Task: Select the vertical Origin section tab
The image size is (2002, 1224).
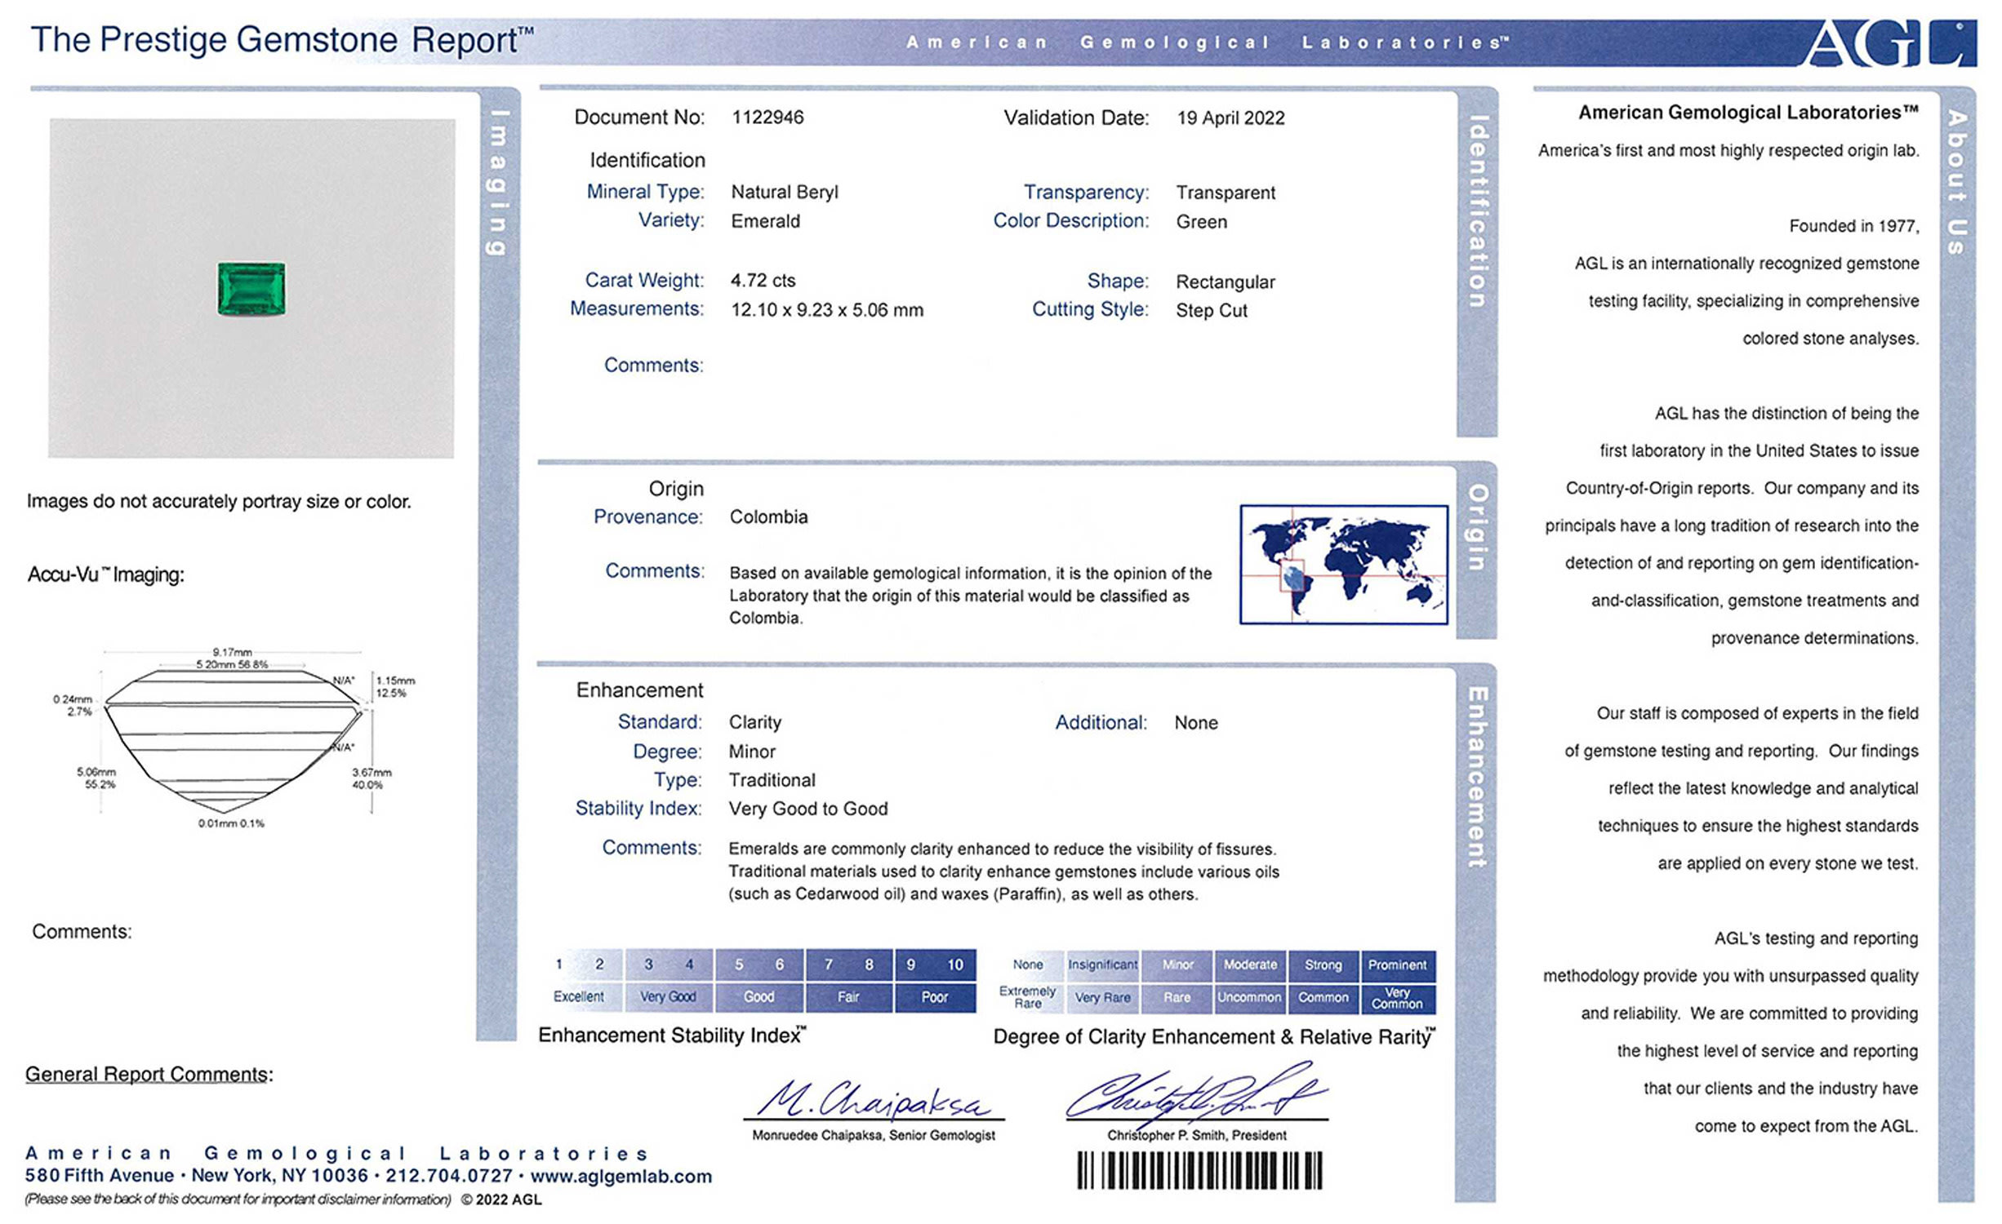Action: coord(1477,527)
